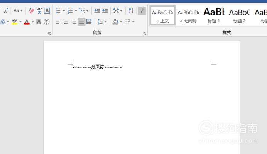Screen dimensions: 267x154
Task: Expand line spacing dropdown arrow
Action: 106,22
